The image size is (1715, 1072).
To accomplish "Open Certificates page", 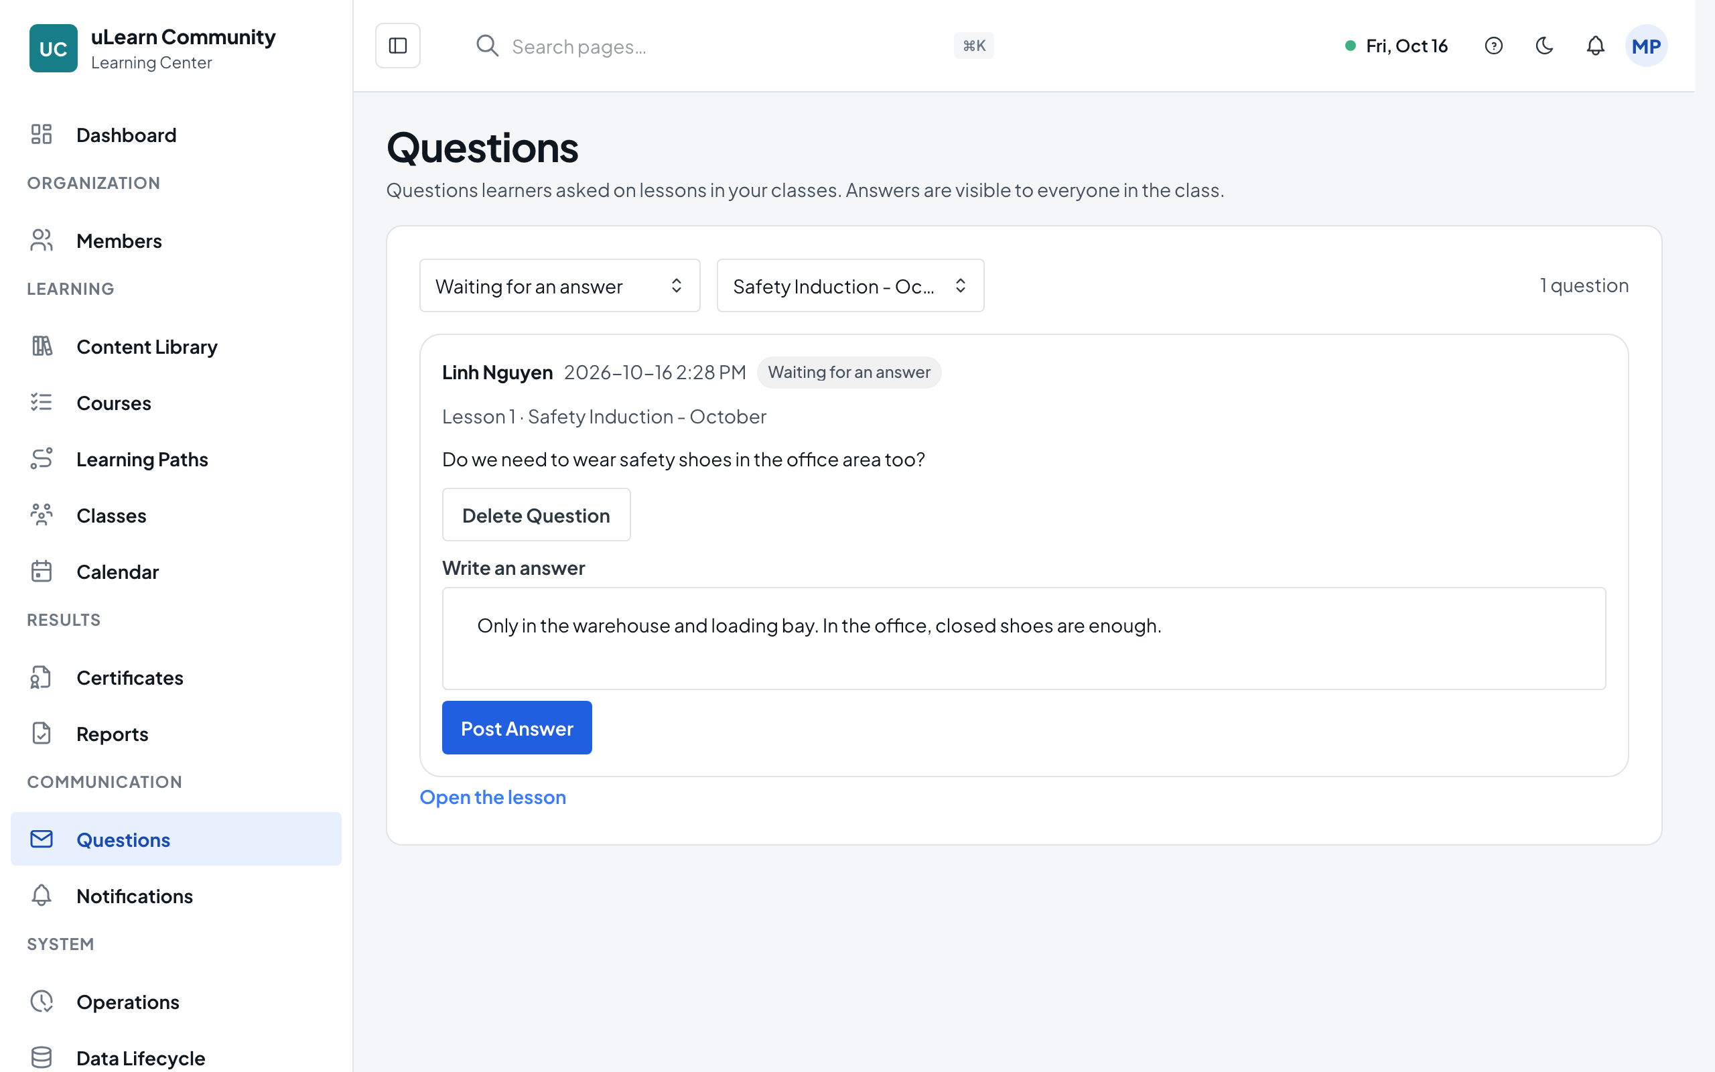I will pyautogui.click(x=176, y=678).
